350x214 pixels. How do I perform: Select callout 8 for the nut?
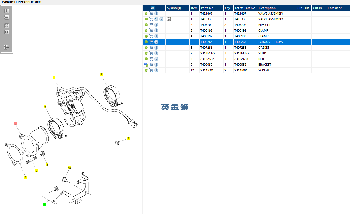click(47, 164)
